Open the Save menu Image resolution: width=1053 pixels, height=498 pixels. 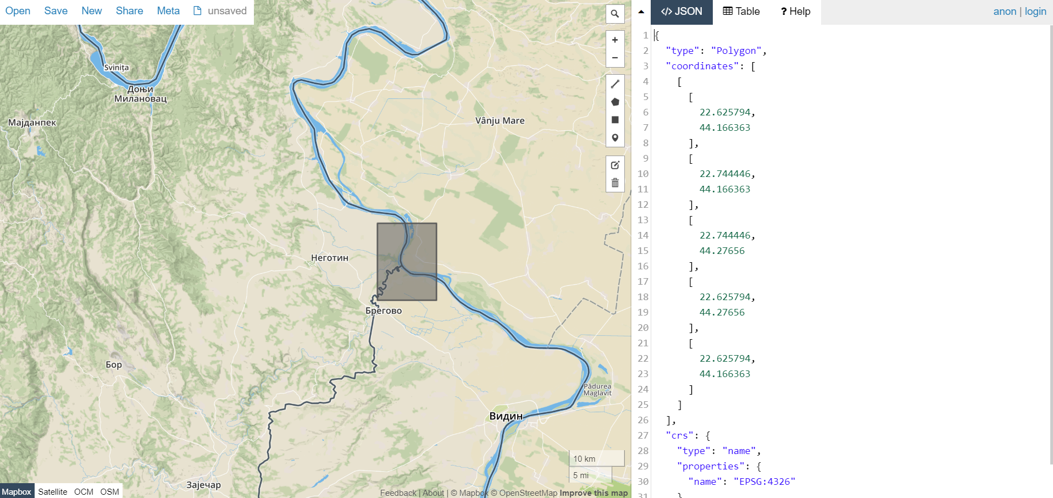[56, 11]
